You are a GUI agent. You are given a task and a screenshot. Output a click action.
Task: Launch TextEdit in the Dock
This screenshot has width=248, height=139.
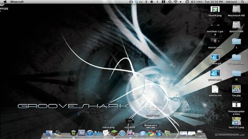coord(106,133)
